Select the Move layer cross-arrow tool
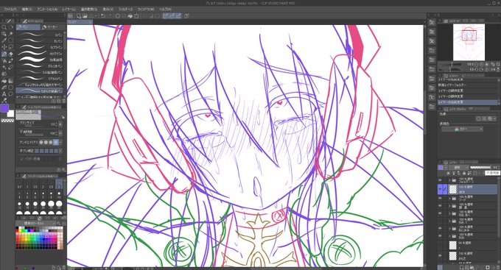 [x=4, y=47]
